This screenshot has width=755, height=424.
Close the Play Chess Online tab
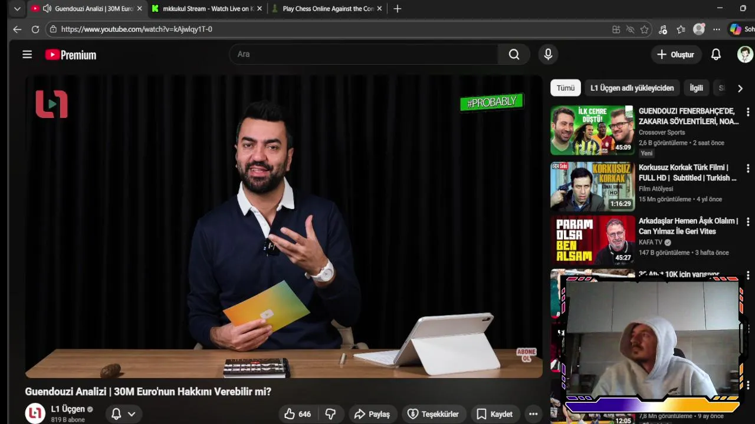point(379,9)
